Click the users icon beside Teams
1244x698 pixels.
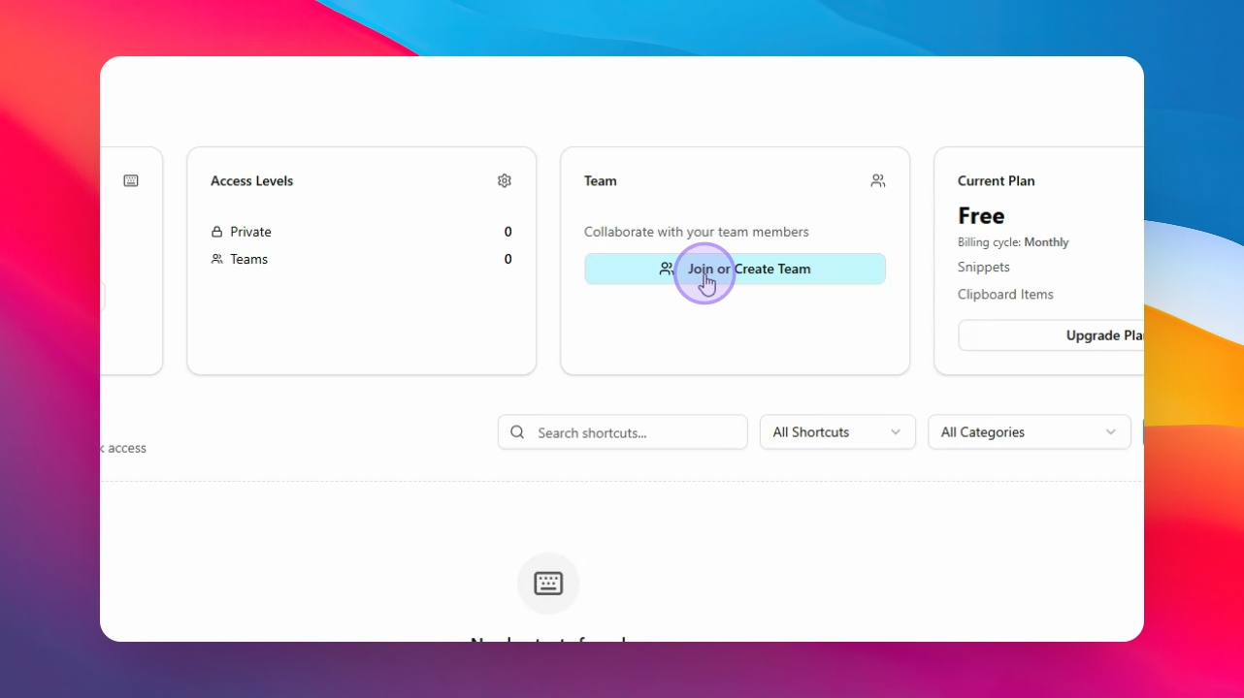pos(217,259)
